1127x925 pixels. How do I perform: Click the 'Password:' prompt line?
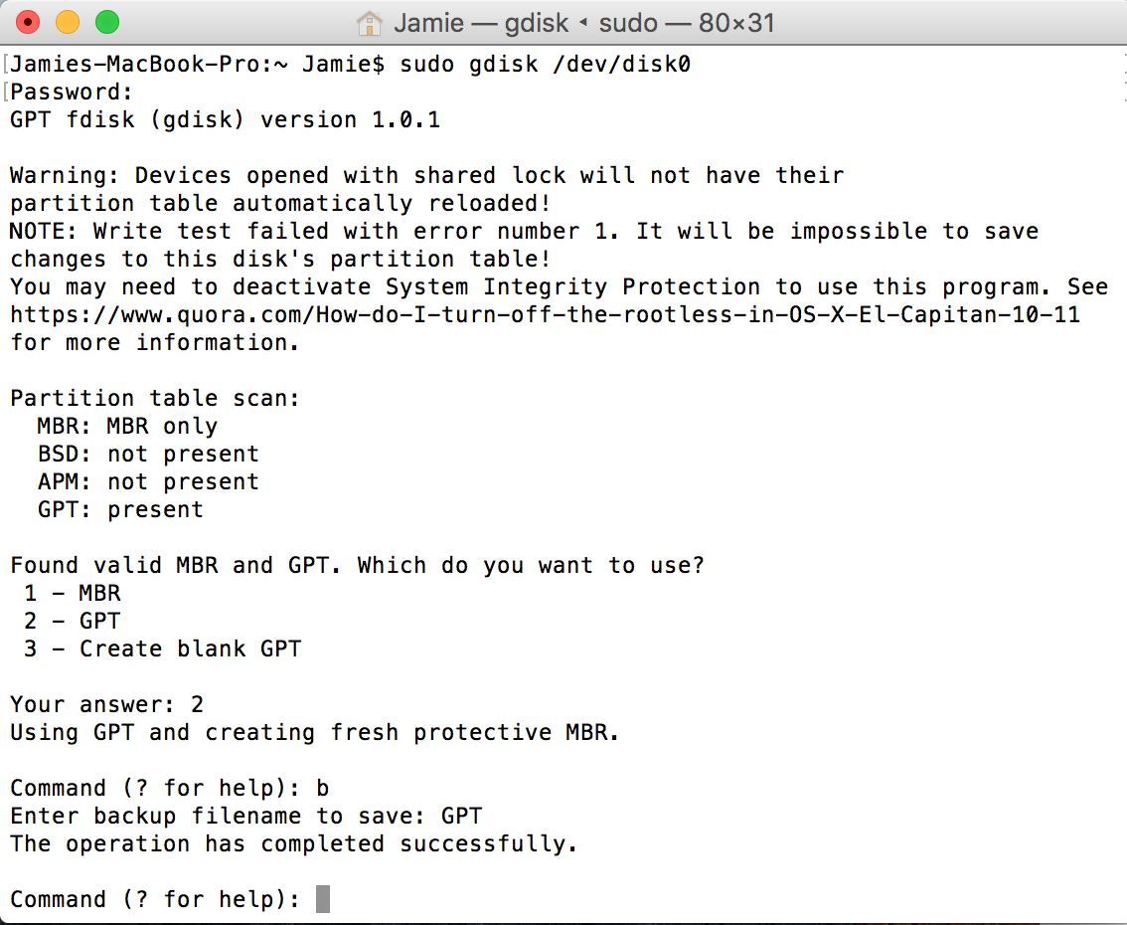[x=72, y=92]
